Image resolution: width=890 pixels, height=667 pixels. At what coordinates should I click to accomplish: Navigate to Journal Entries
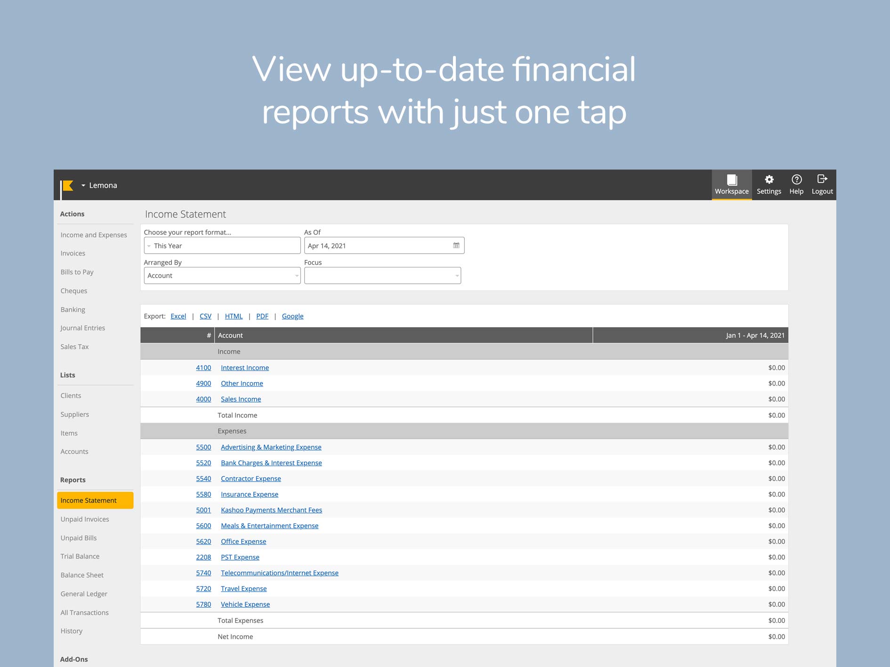pos(83,328)
